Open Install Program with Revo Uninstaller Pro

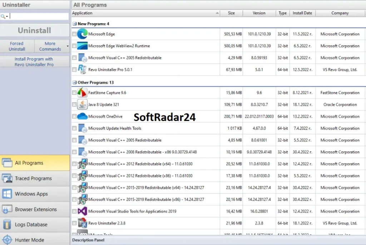(34, 61)
